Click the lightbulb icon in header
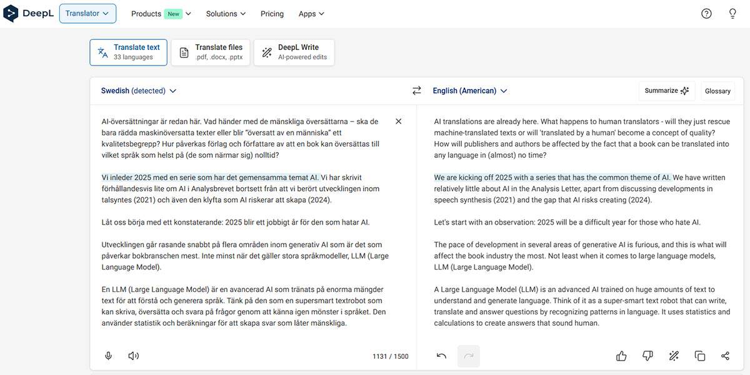This screenshot has width=750, height=375. (732, 14)
